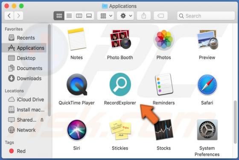Open QuickTime Player icon
The height and width of the screenshot is (160, 239).
click(77, 85)
